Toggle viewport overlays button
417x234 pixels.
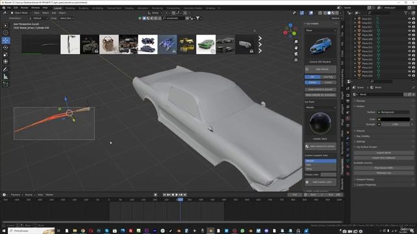(311, 13)
